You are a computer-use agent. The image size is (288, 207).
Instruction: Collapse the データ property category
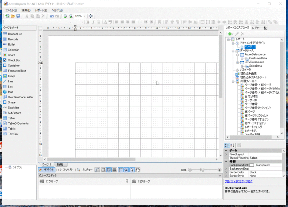[226, 151]
